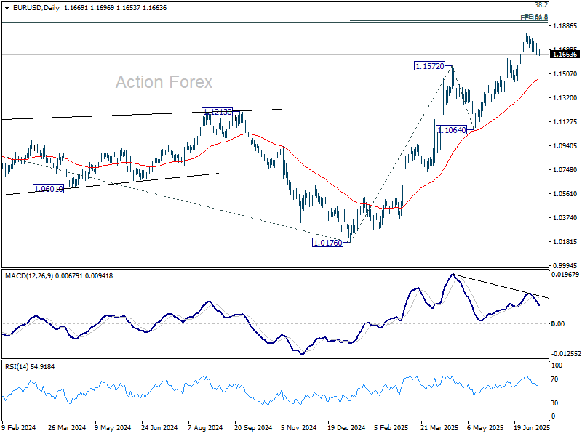
Task: Click the 38.2 Fibonacci level label
Action: 541,4
